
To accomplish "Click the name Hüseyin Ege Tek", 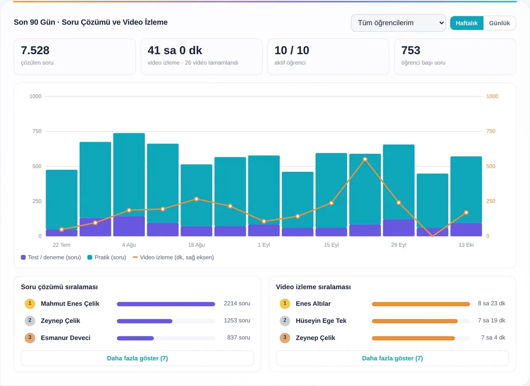I will pyautogui.click(x=321, y=321).
